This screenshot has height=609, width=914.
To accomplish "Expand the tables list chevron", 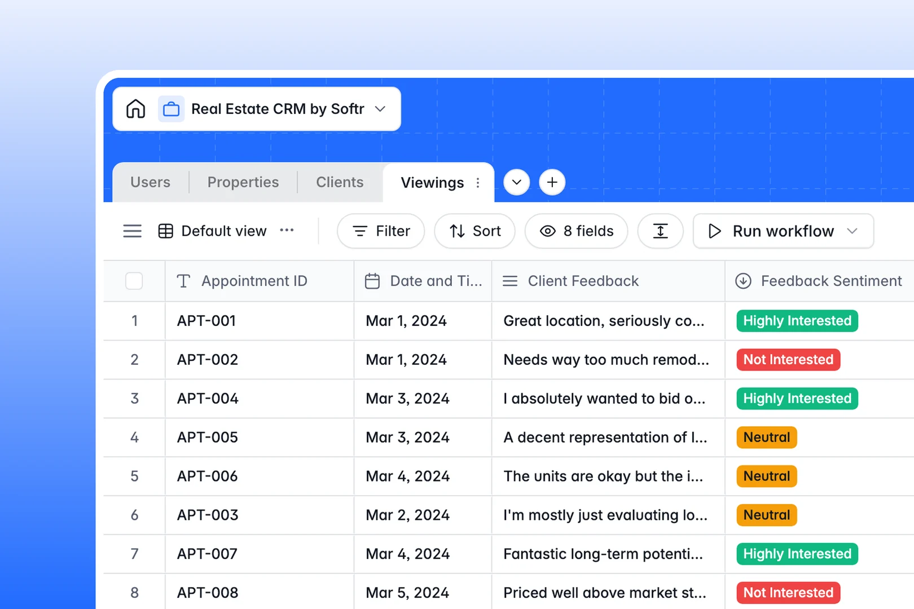I will click(516, 182).
